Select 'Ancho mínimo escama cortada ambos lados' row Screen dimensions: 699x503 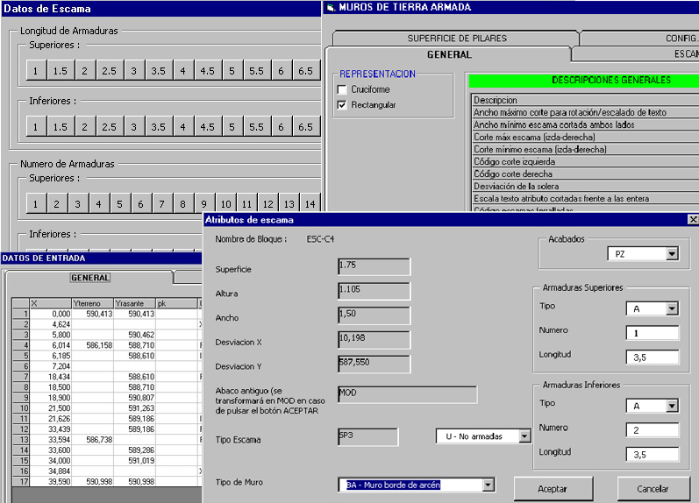click(585, 124)
